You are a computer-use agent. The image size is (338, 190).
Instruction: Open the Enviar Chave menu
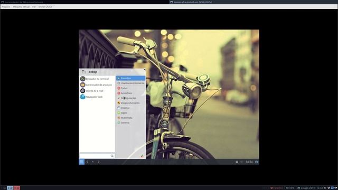click(45, 7)
